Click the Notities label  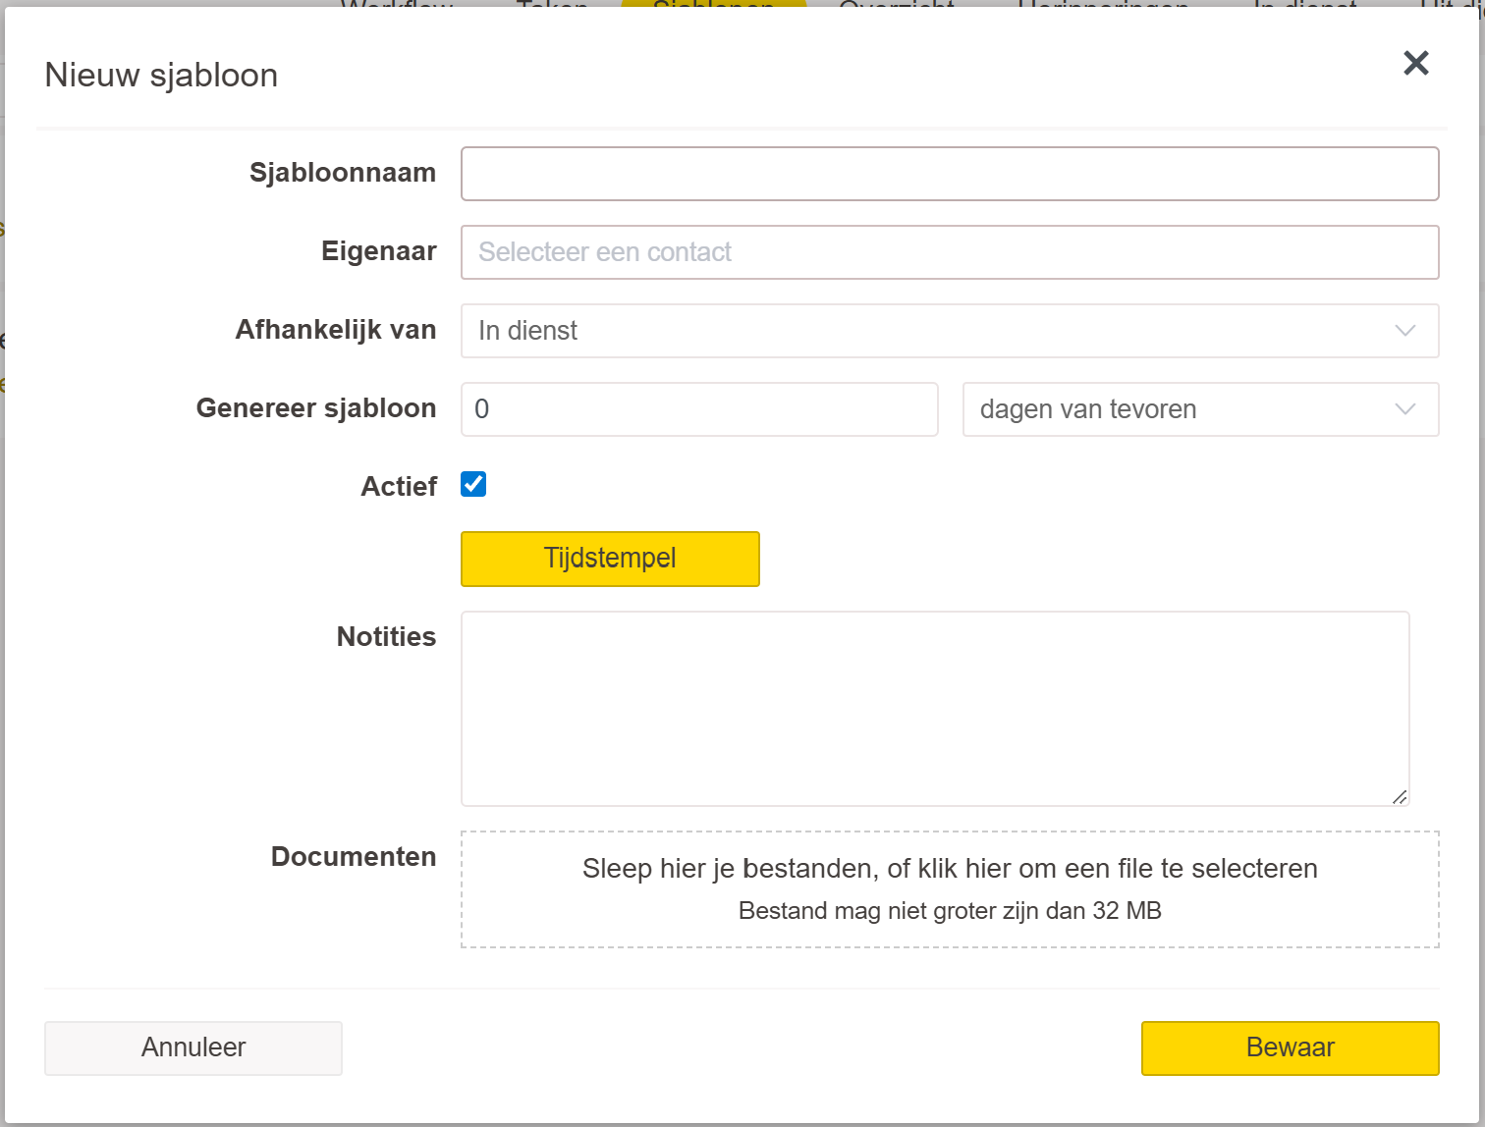pyautogui.click(x=386, y=637)
